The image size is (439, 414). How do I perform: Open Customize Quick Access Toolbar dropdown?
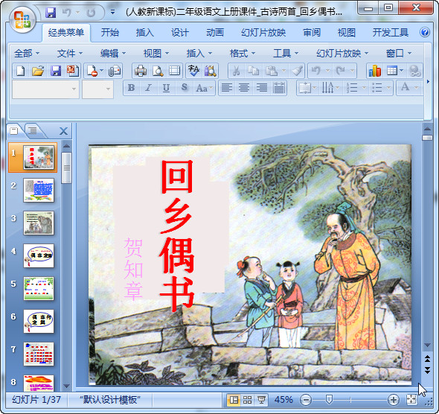(x=112, y=12)
